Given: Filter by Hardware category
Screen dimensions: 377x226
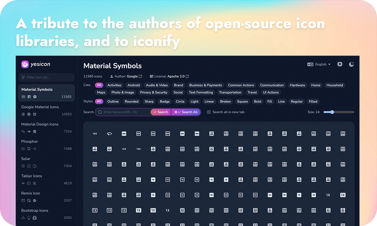Looking at the screenshot, I should coord(297,85).
